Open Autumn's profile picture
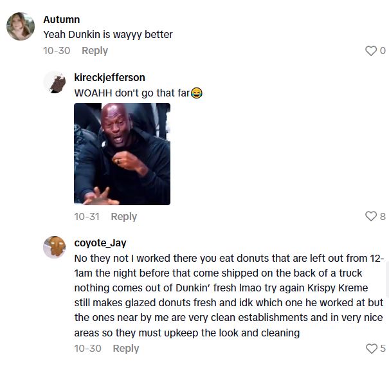The width and height of the screenshot is (389, 366). tap(21, 26)
